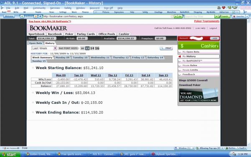Set font size to 10
The image size is (251, 157).
[x=82, y=48]
